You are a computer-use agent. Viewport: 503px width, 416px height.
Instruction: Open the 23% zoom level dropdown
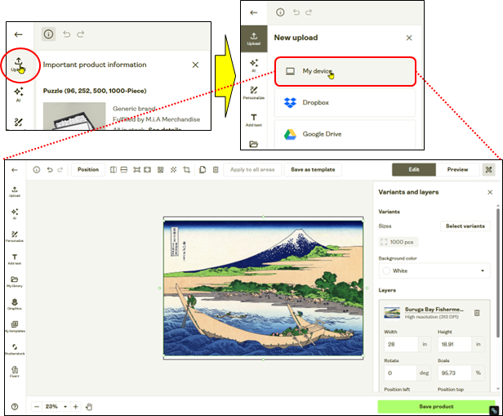tap(56, 406)
